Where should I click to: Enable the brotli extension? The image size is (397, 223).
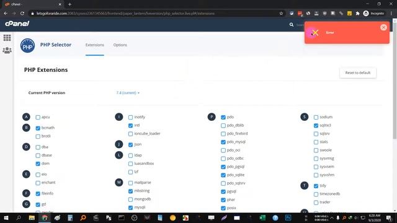click(x=38, y=136)
